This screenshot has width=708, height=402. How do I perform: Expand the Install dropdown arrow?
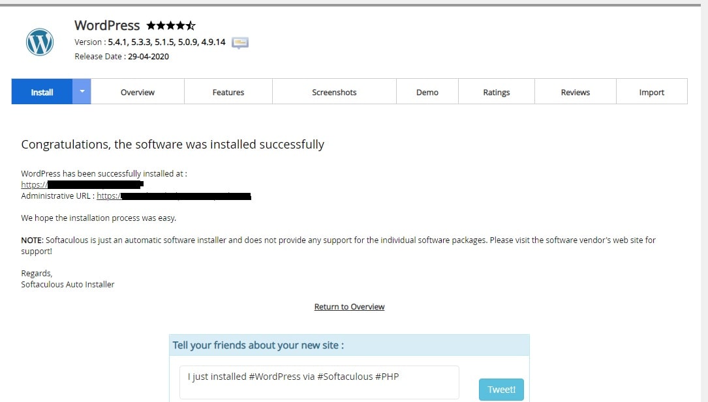point(82,91)
